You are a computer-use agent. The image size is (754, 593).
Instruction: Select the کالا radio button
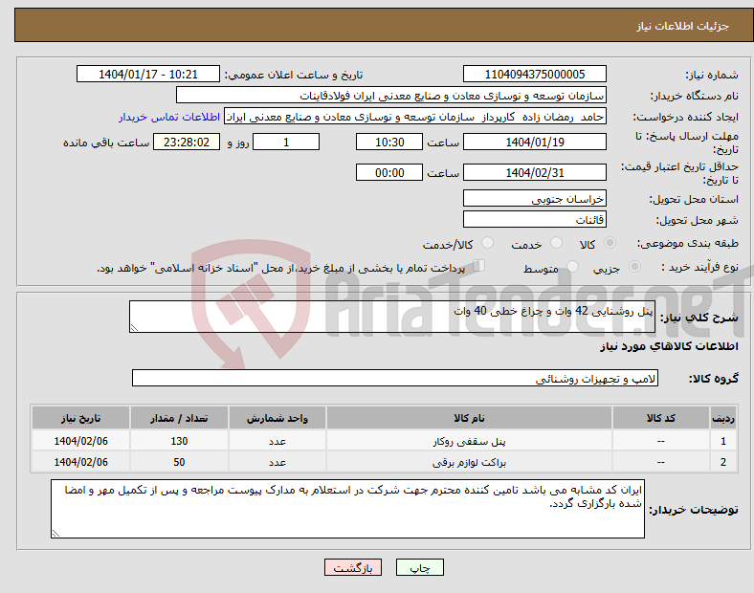(610, 243)
